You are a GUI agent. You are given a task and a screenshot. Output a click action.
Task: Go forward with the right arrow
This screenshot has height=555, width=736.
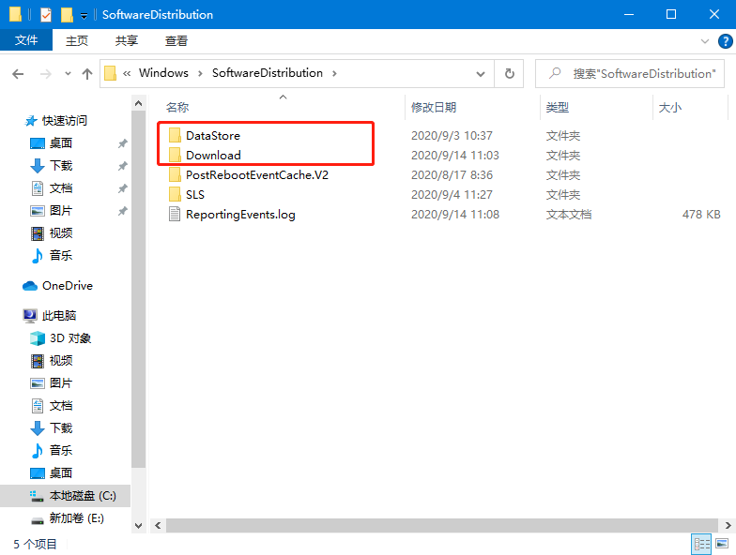click(45, 73)
